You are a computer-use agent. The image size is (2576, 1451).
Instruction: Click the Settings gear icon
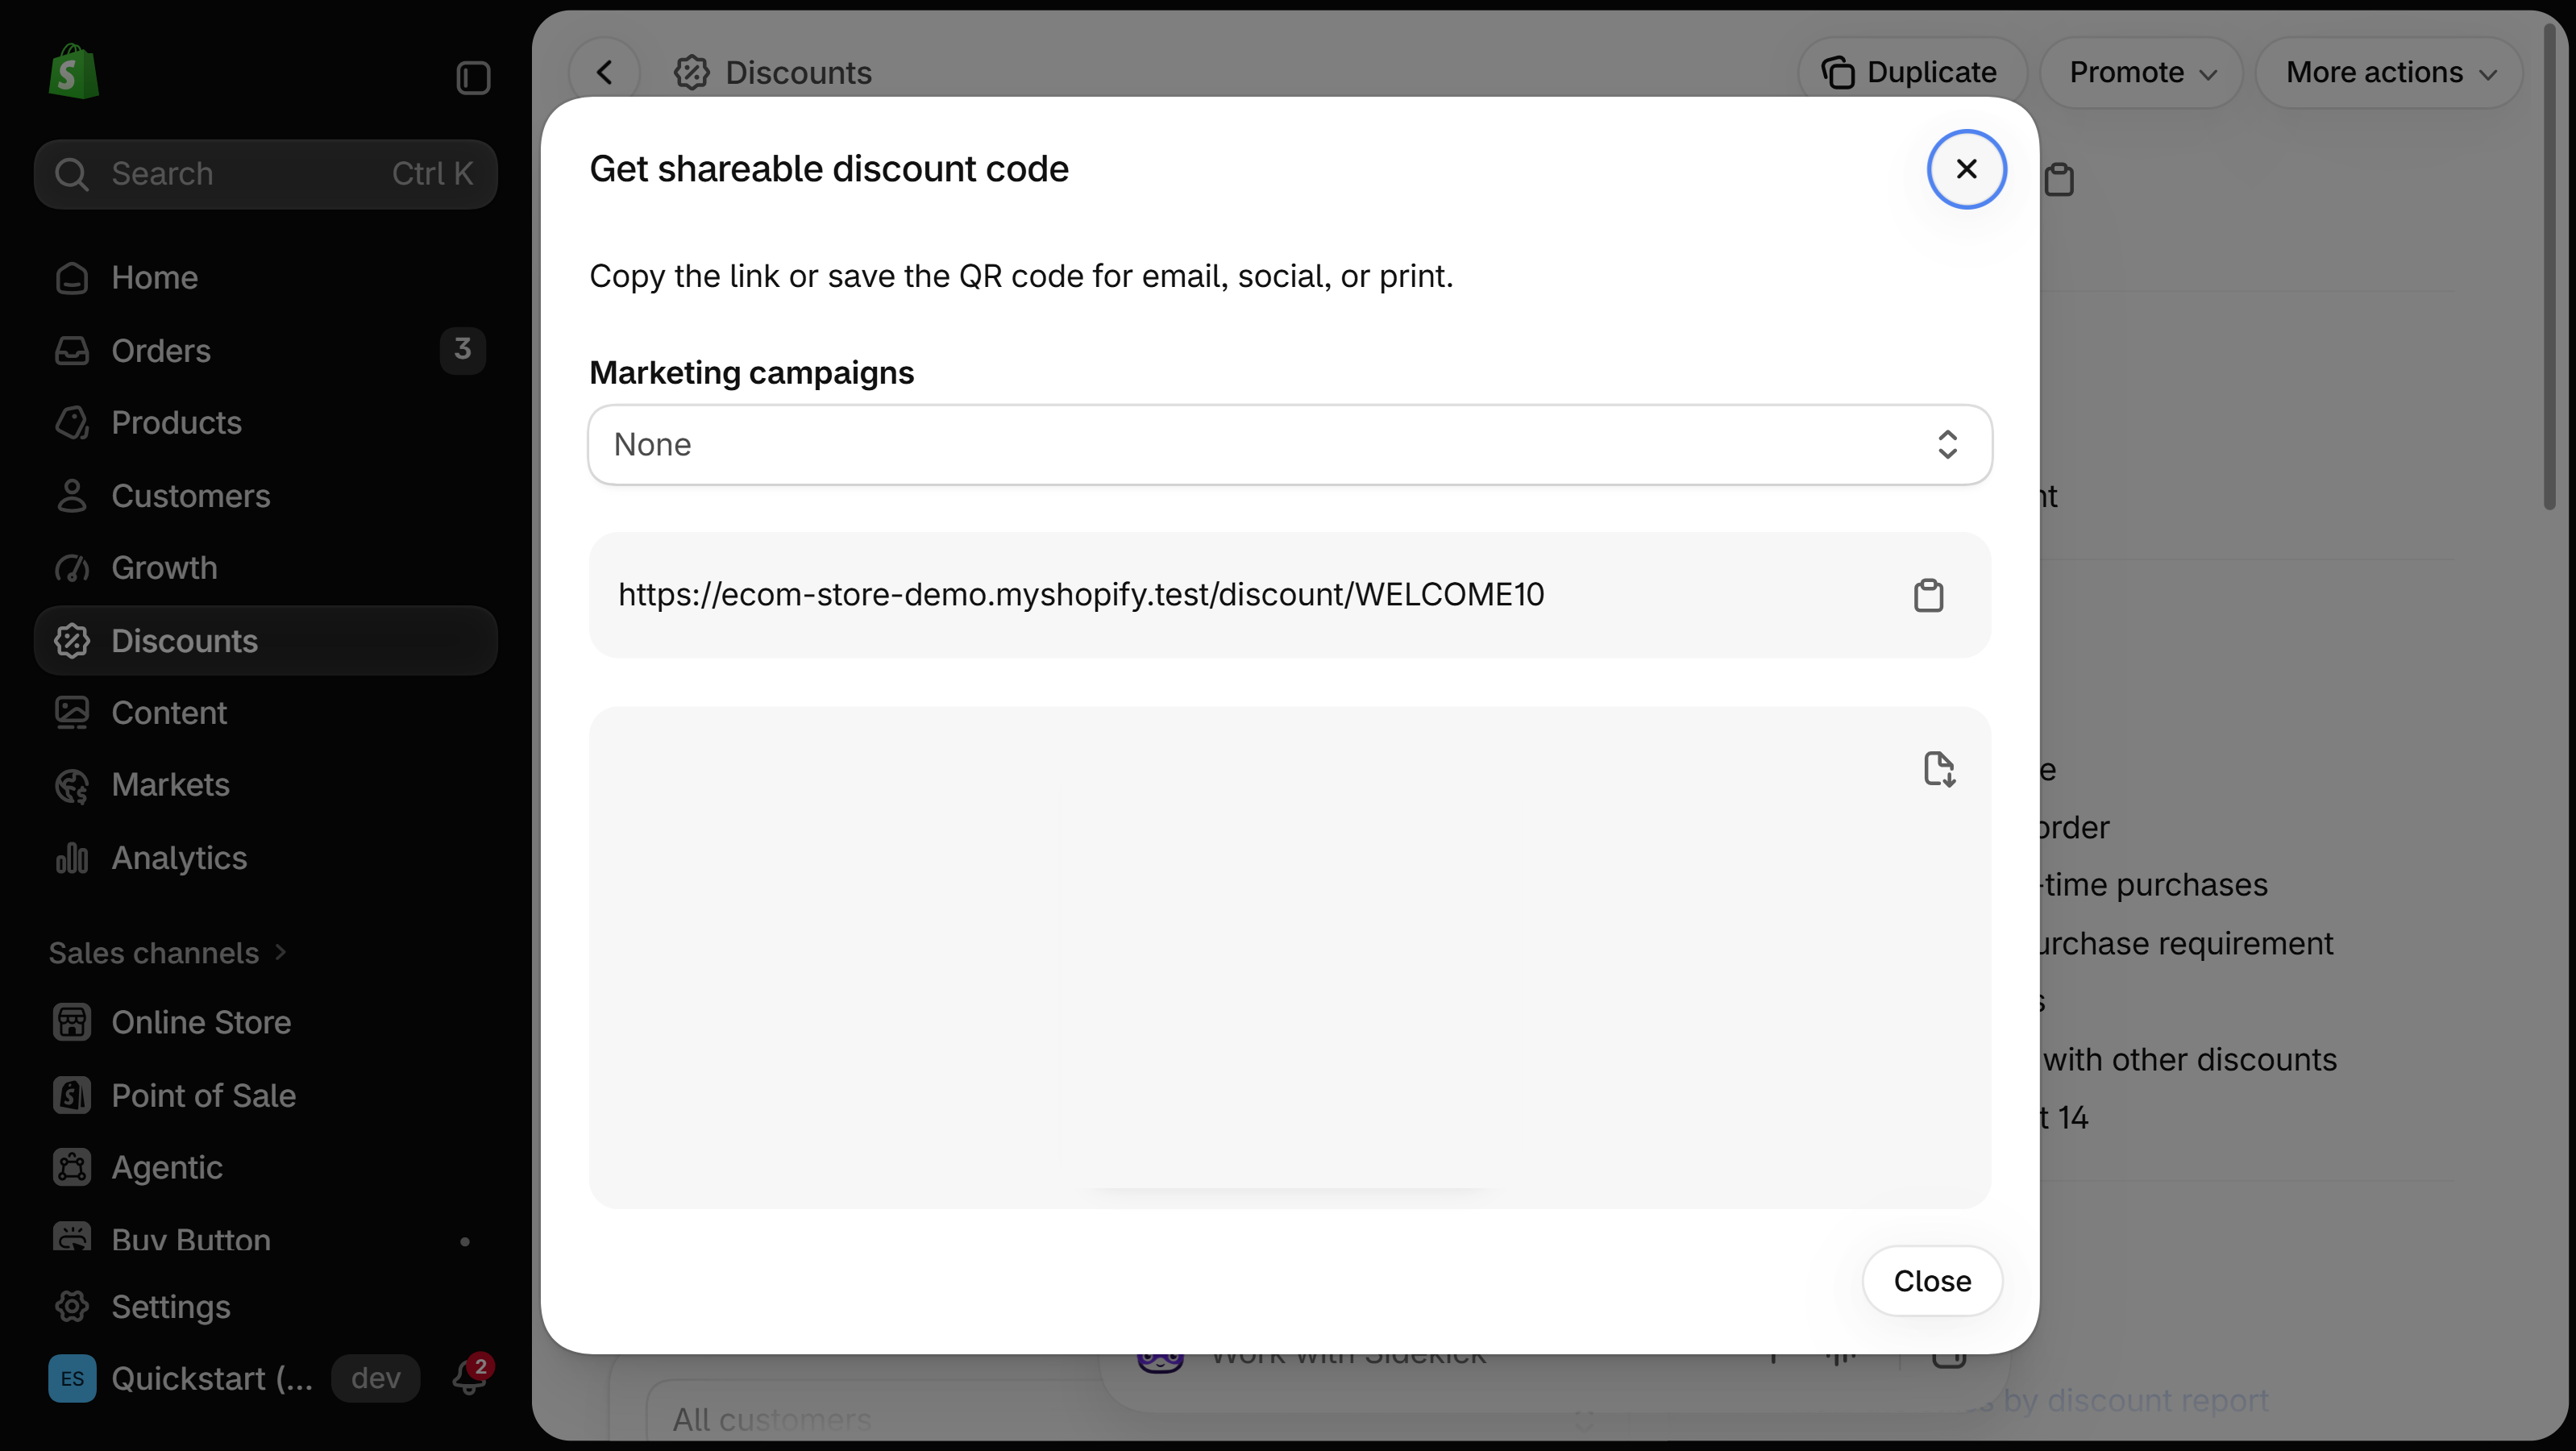pyautogui.click(x=72, y=1306)
